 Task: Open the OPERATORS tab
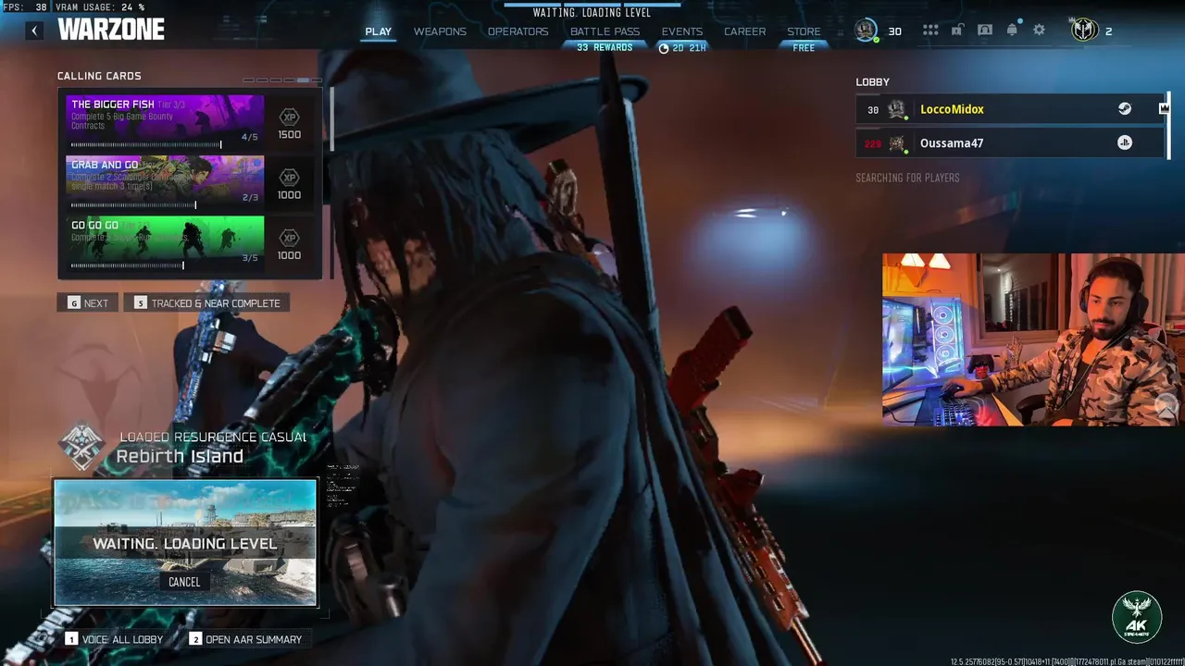(x=518, y=31)
